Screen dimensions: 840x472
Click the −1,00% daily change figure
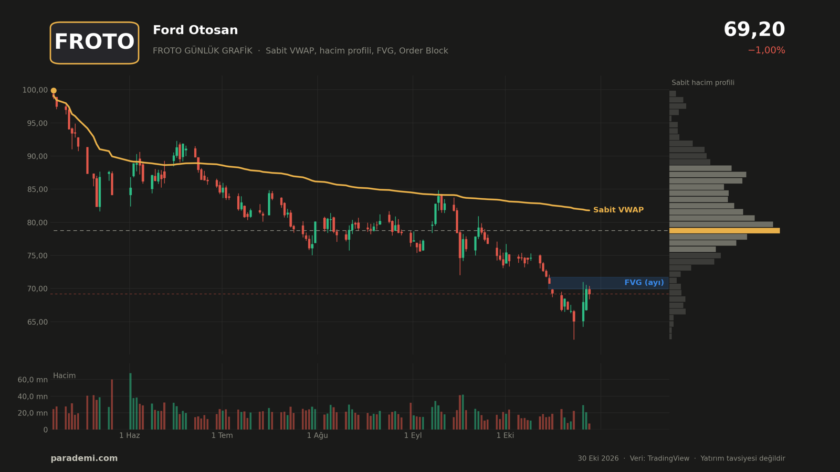pos(766,50)
